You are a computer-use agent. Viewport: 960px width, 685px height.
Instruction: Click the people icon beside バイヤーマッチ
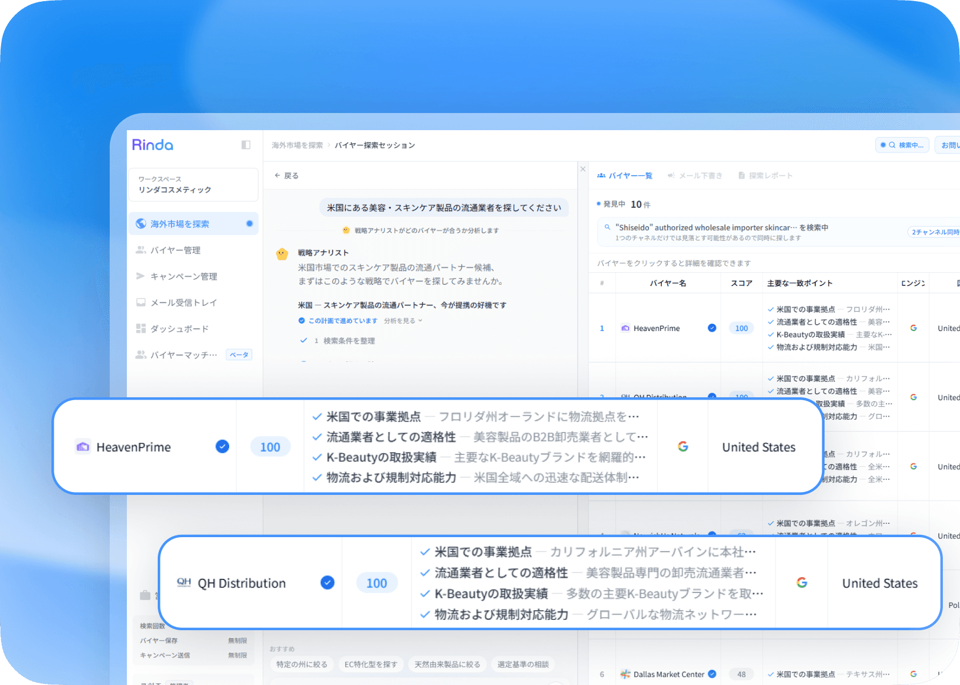click(x=141, y=355)
